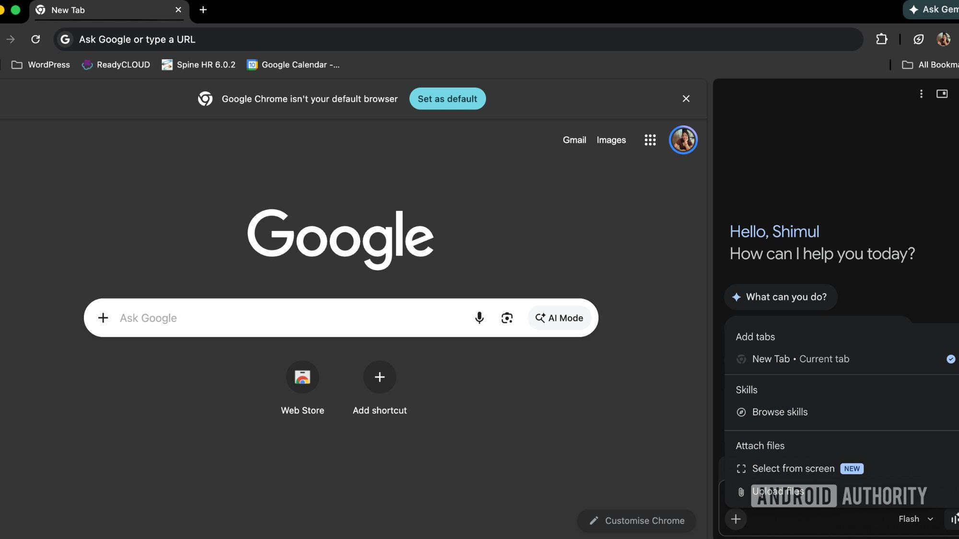Click the forward navigation arrow

click(11, 39)
